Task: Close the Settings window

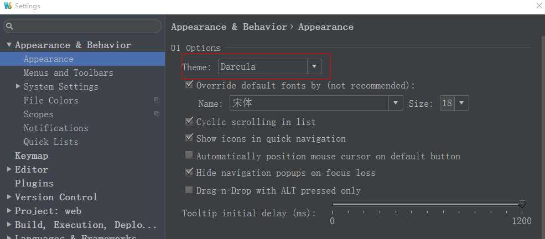Action: point(539,6)
